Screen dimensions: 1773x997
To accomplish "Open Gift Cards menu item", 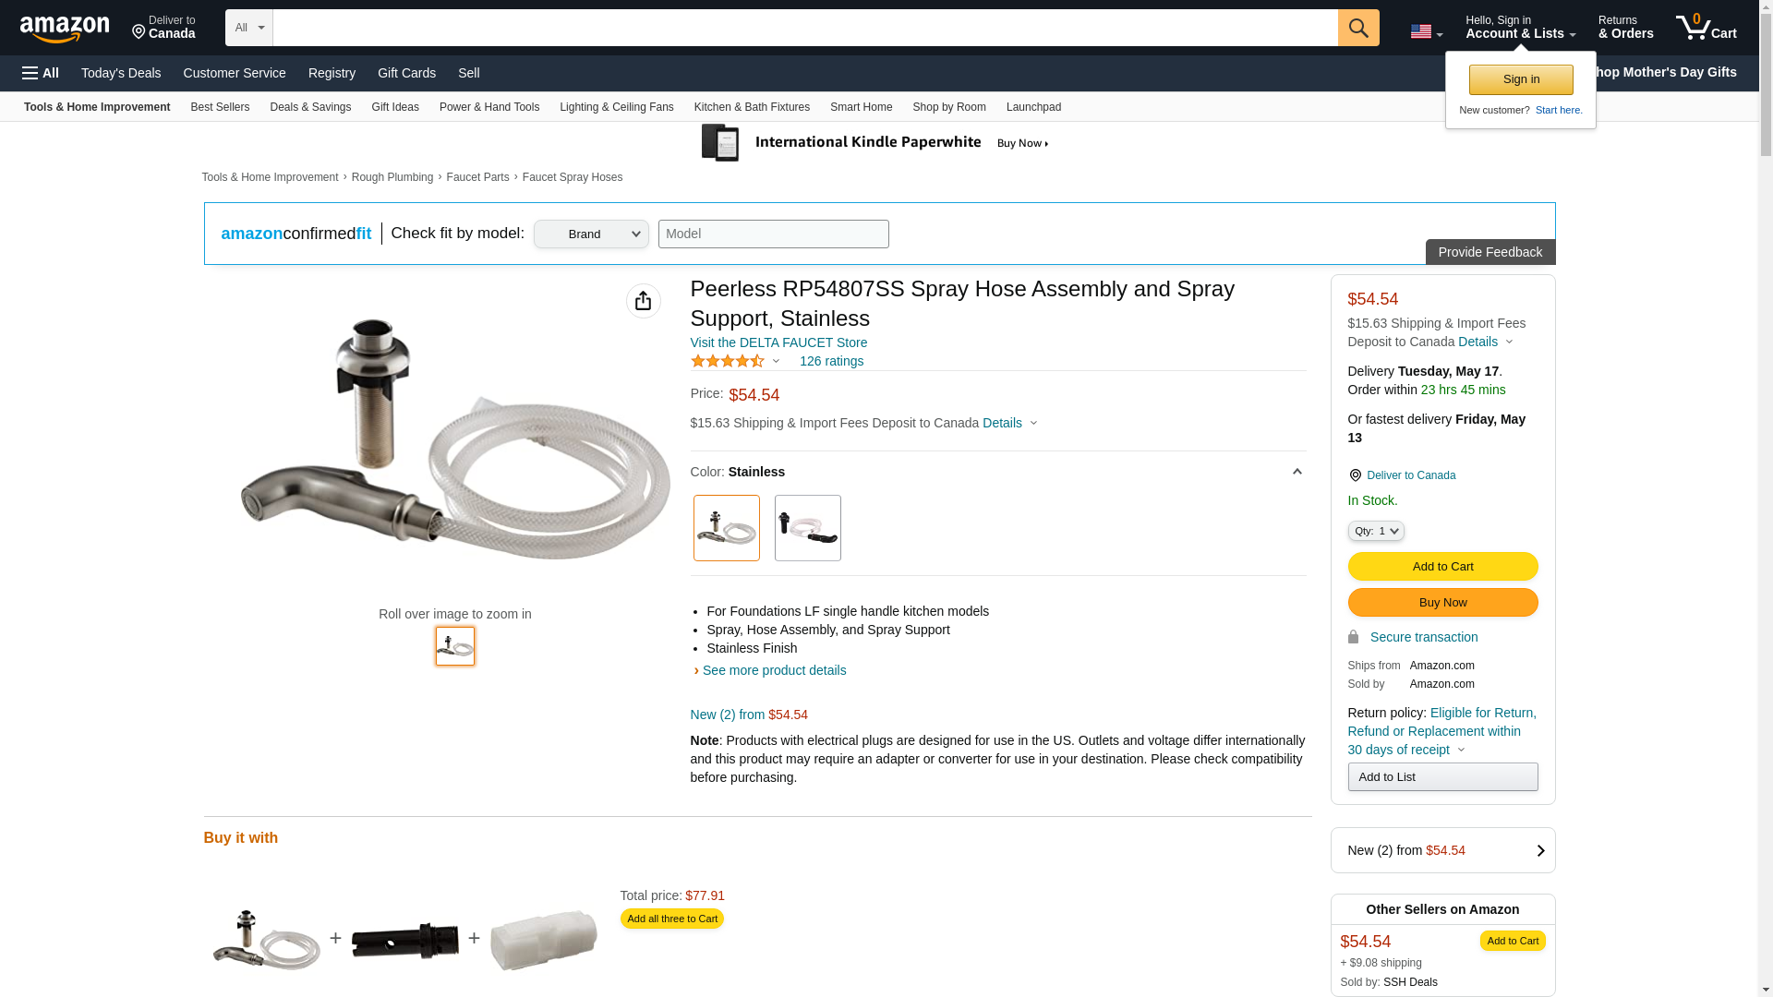I will (x=406, y=73).
